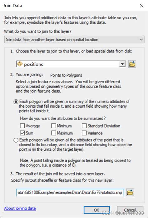148x218 pixels.
Task: Check the Maximum option
Action: coord(54,133)
